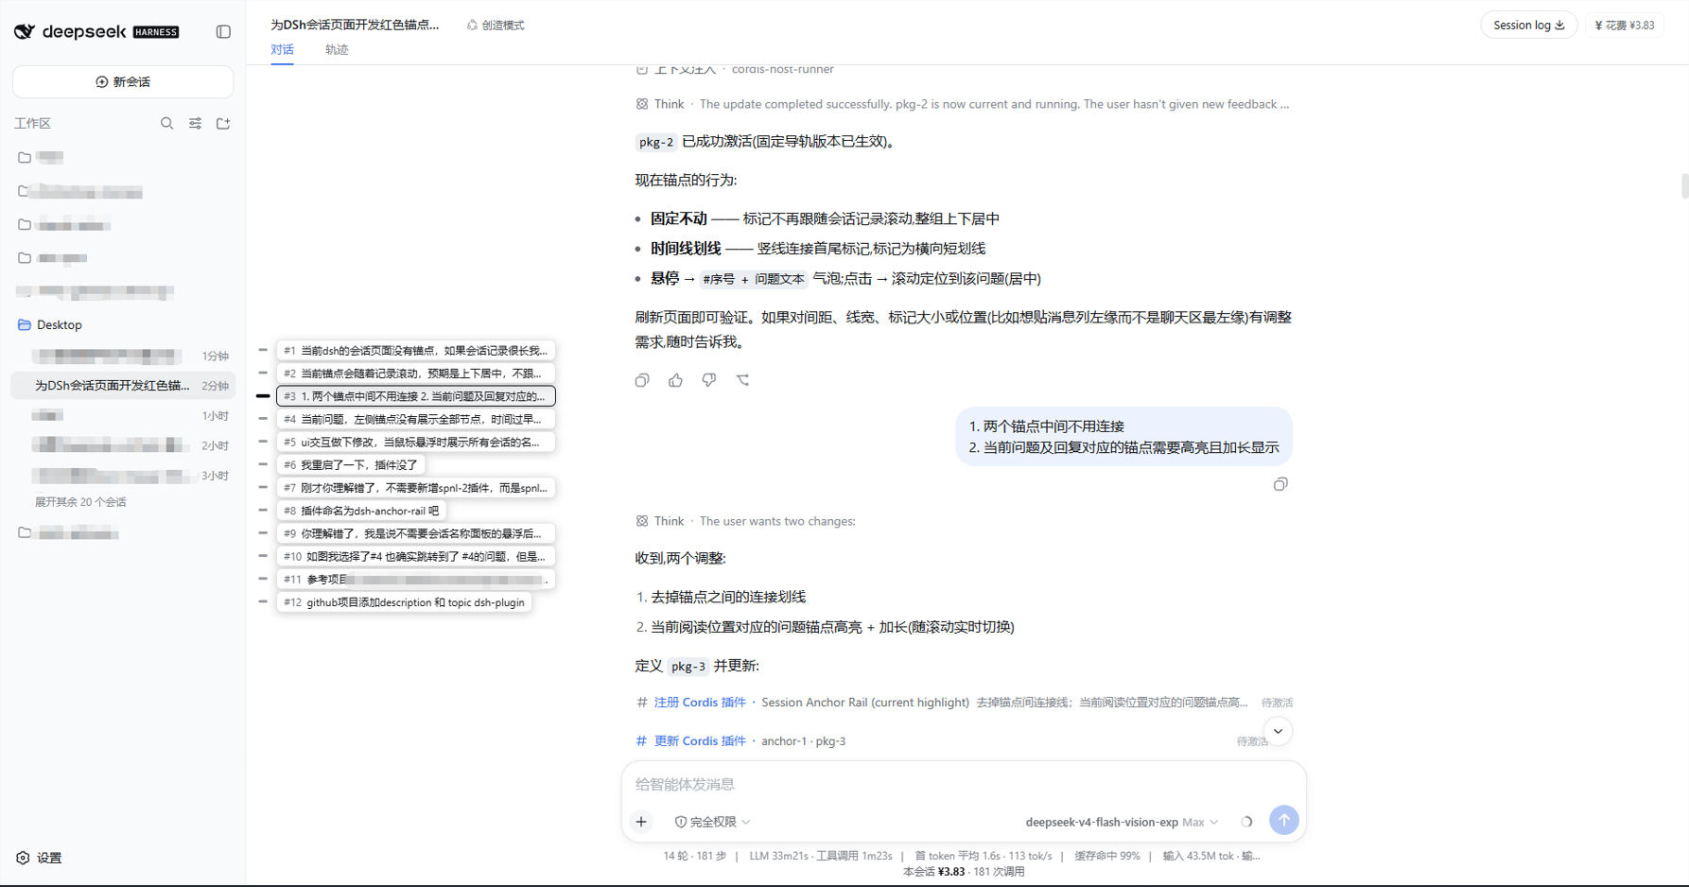
Task: Click the status text 缓存命中 99%
Action: [x=1106, y=856]
